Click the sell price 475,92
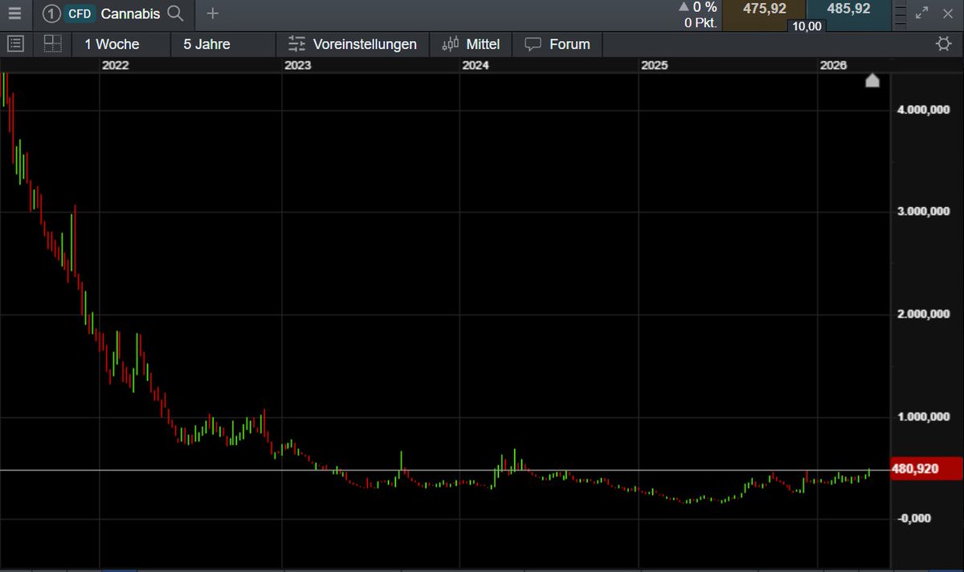Image resolution: width=964 pixels, height=572 pixels. [765, 10]
